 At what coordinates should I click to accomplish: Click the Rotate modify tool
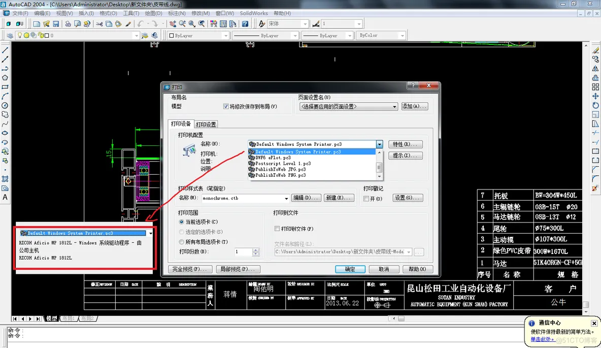click(595, 106)
